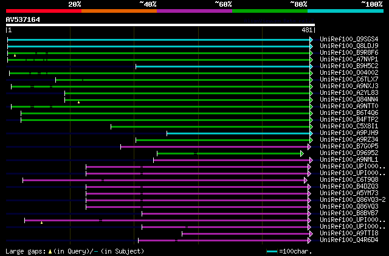Click the UniRef100_B6T4Q6 label
Image resolution: width=389 pixels, height=256 pixels.
[x=349, y=113]
